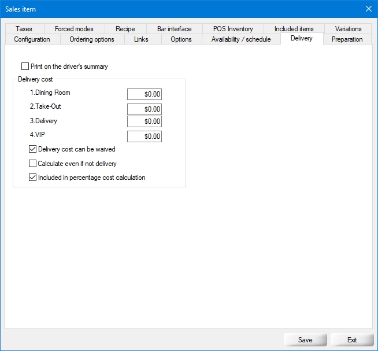Open the Taxes tab
Image resolution: width=378 pixels, height=351 pixels.
[24, 29]
